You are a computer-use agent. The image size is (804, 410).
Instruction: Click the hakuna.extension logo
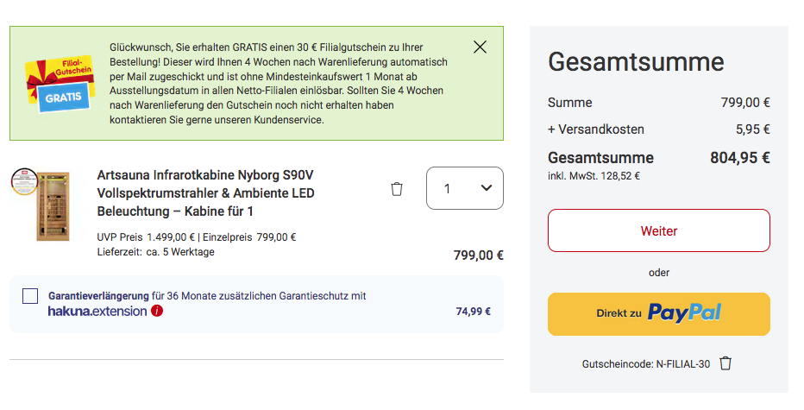(97, 311)
